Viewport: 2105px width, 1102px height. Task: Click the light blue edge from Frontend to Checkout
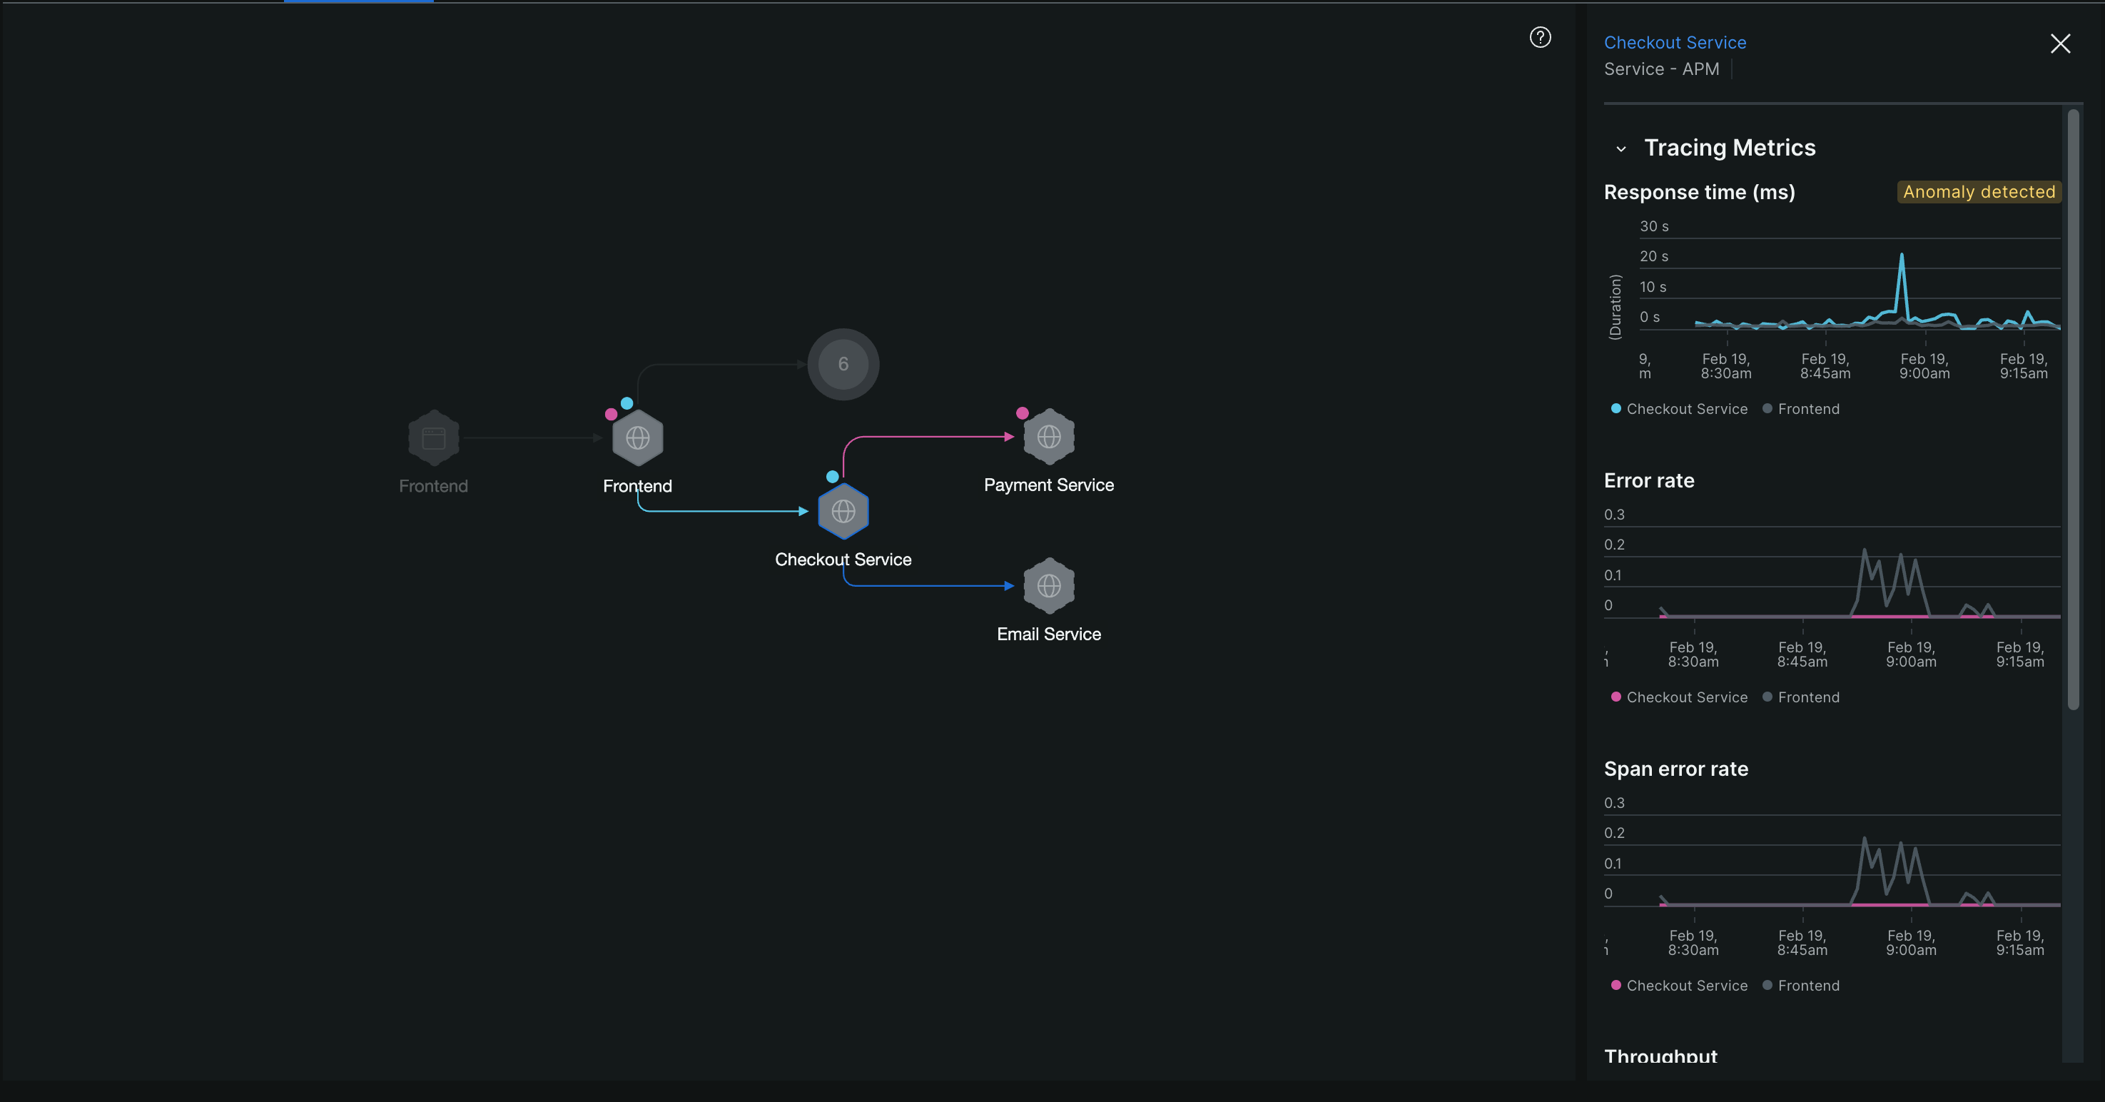tap(722, 511)
